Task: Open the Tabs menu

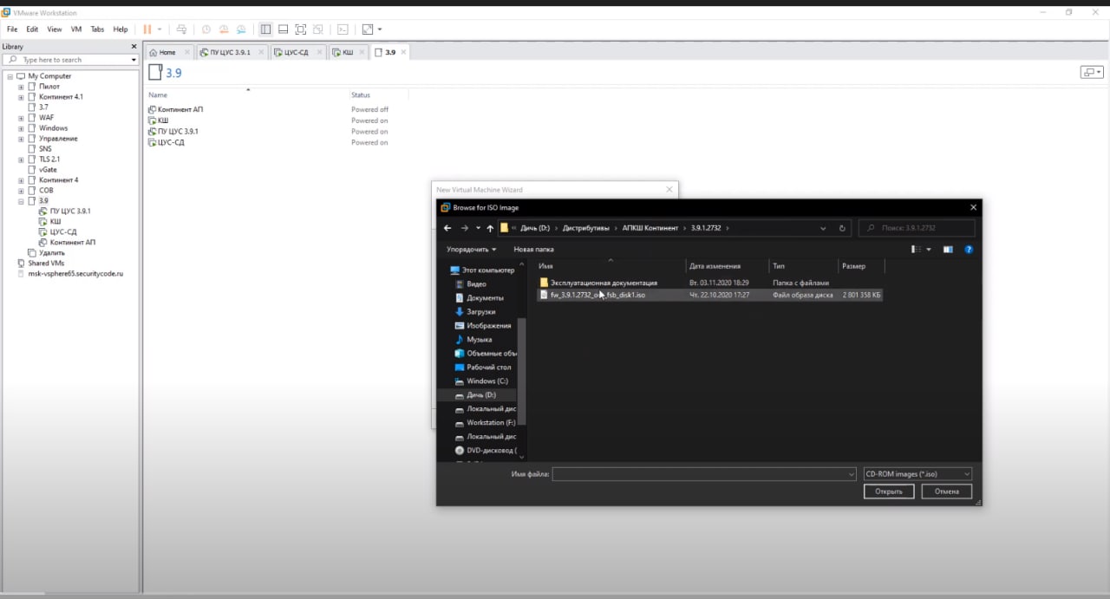Action: [x=97, y=29]
